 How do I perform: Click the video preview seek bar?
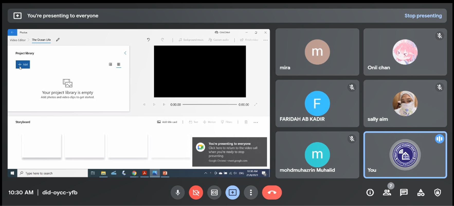coord(210,105)
